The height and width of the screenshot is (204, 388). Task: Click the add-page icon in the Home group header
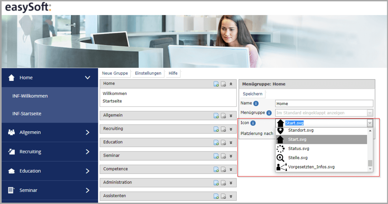216,84
